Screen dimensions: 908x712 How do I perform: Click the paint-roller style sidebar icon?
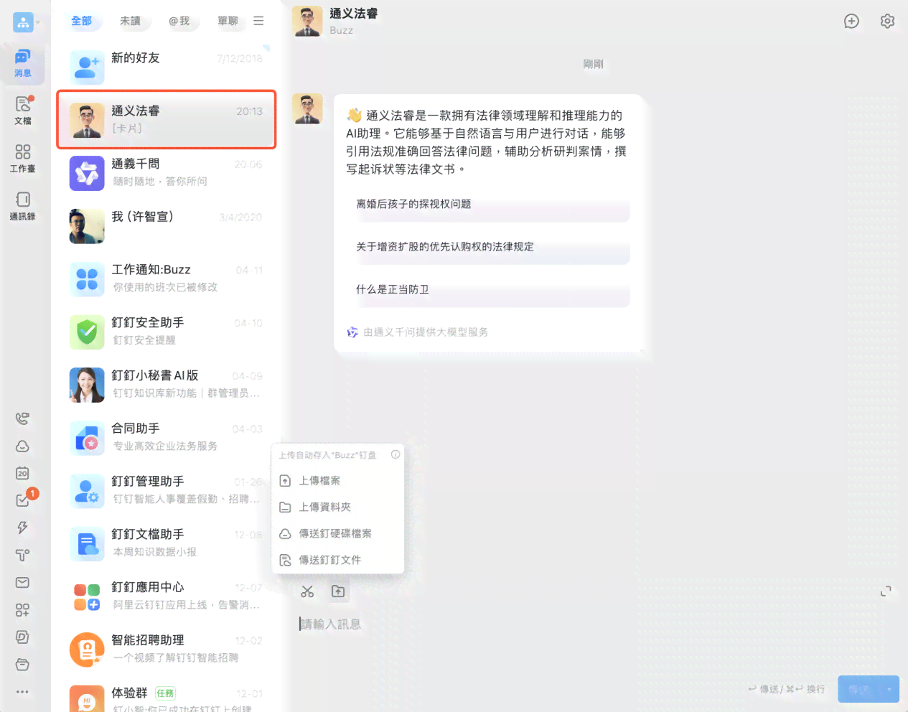[23, 555]
